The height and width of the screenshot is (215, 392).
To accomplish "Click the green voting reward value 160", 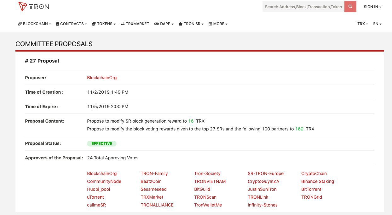I will click(299, 129).
